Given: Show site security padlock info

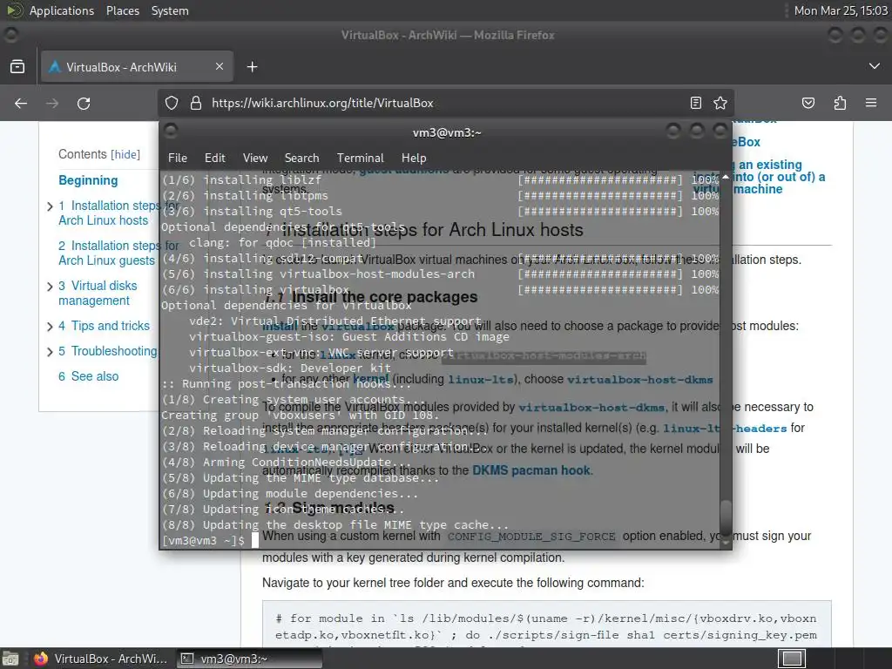Looking at the screenshot, I should tap(196, 103).
